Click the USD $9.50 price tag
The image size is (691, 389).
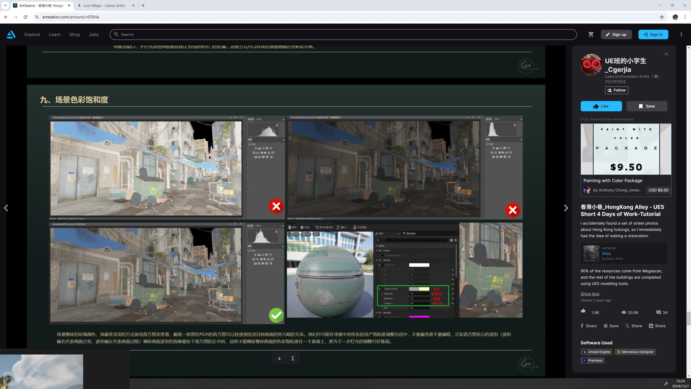coord(658,190)
